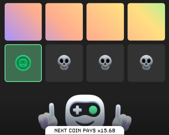The height and width of the screenshot is (135, 169).
Task: Pick the yellow-green gradient tile ending the top row
Action: pyautogui.click(x=146, y=22)
